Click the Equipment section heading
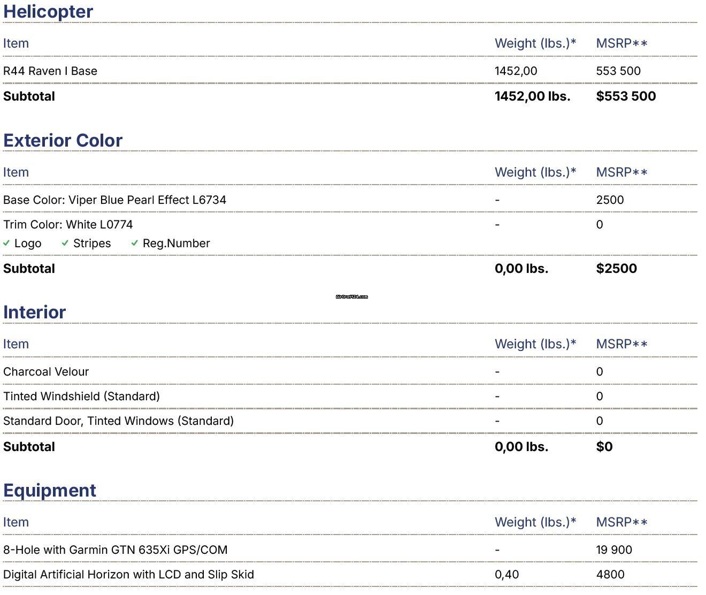706x595 pixels. click(50, 490)
